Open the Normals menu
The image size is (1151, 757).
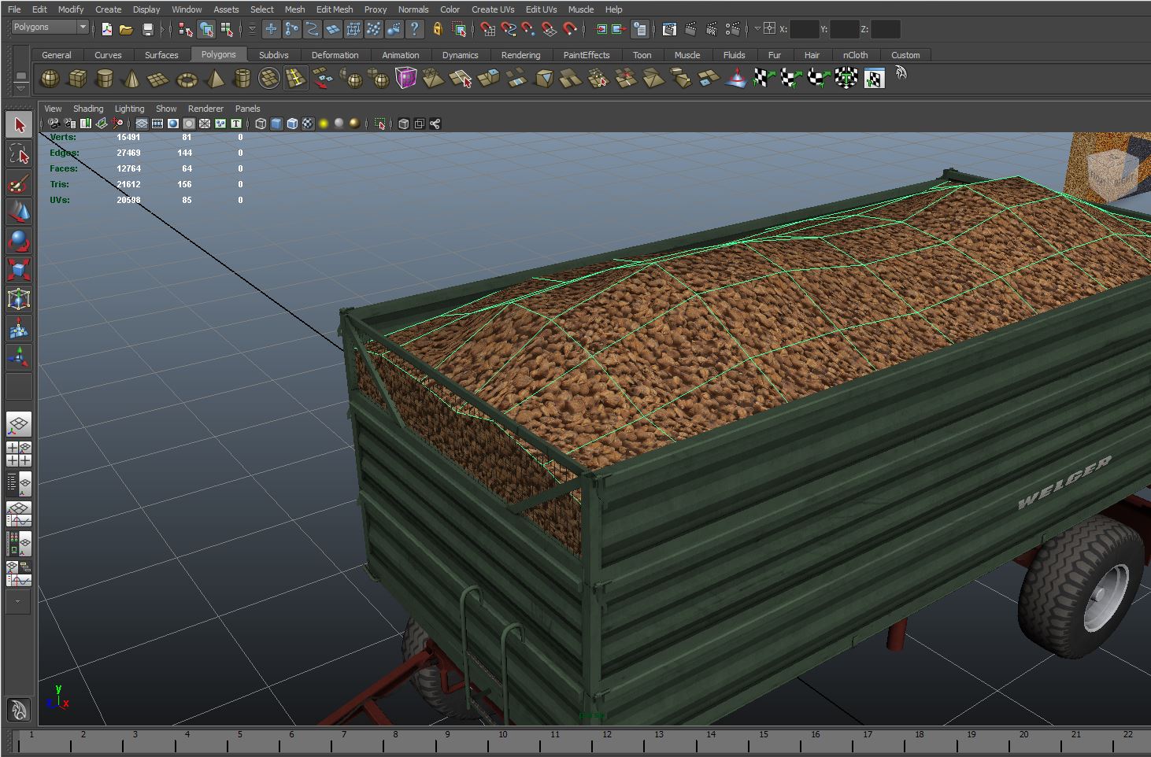coord(413,9)
